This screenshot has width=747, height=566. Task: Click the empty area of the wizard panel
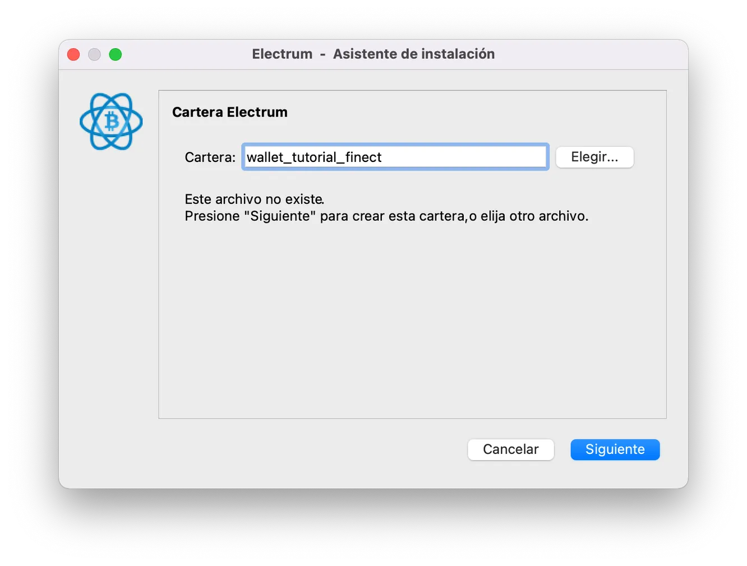[x=412, y=319]
